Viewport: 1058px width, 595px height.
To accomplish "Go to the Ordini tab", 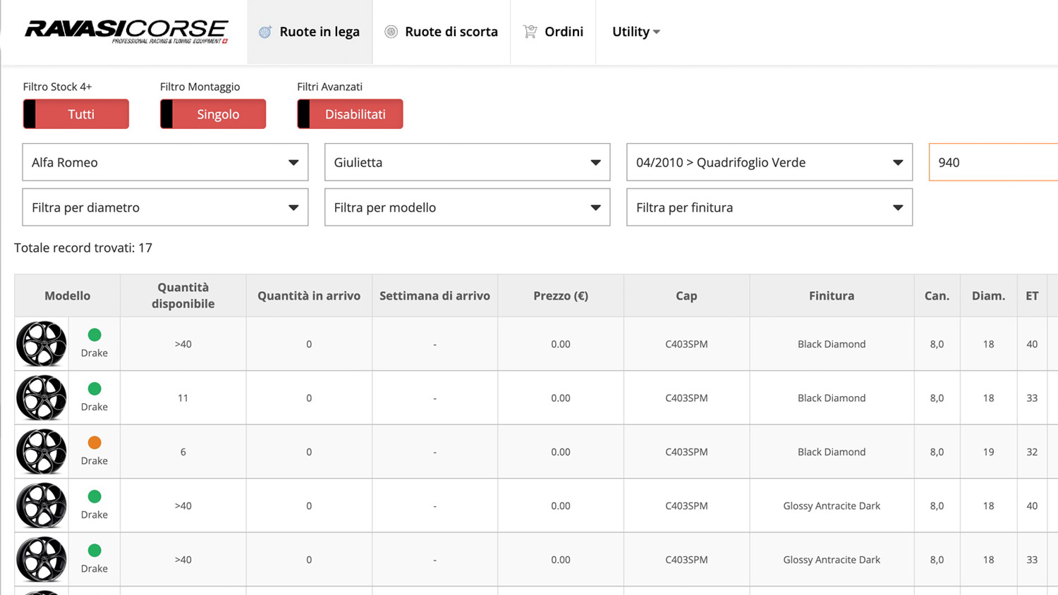I will (x=553, y=32).
